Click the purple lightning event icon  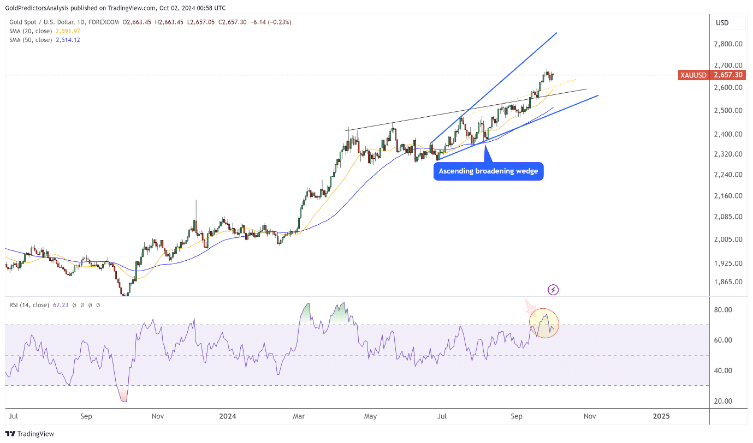[553, 290]
